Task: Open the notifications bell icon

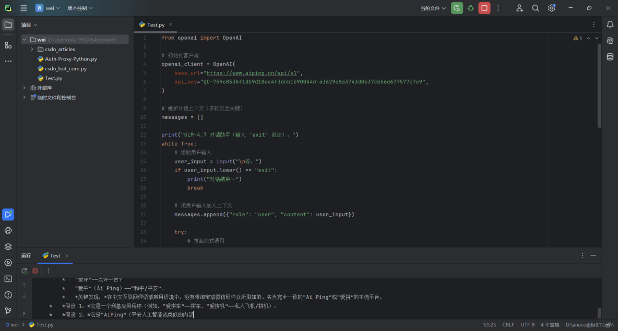Action: (x=610, y=24)
